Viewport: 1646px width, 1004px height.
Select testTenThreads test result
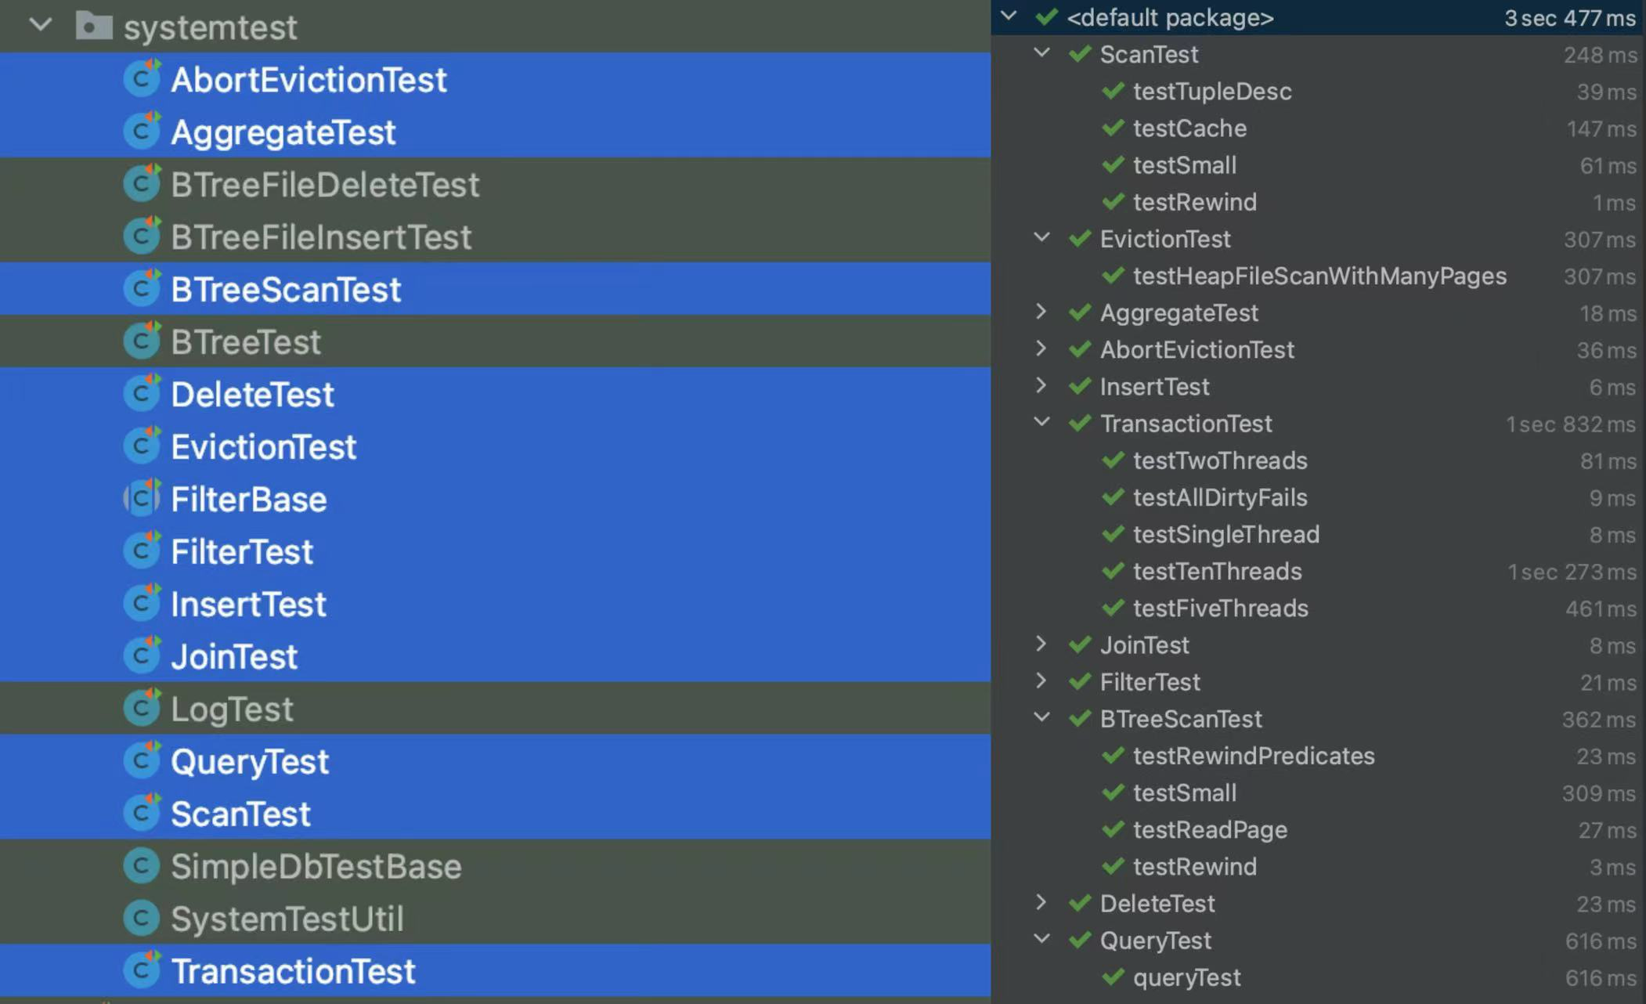[x=1217, y=572]
